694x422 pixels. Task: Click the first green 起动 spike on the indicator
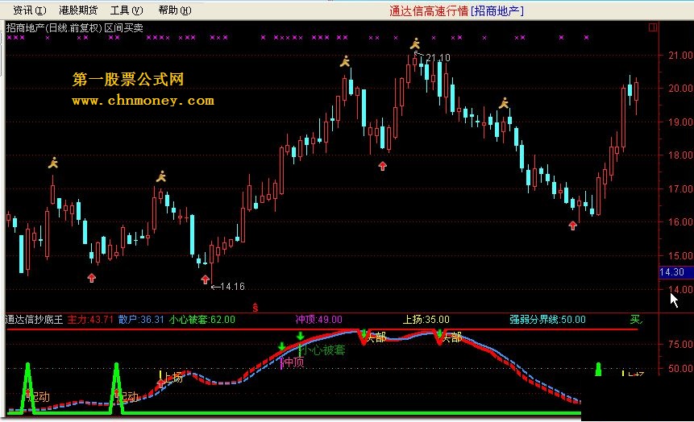pyautogui.click(x=28, y=388)
